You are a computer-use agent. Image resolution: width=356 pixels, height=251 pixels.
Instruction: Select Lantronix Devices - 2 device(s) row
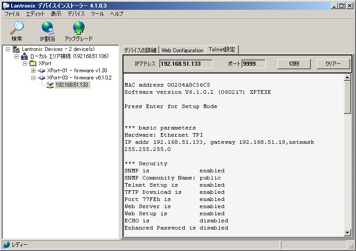58,49
